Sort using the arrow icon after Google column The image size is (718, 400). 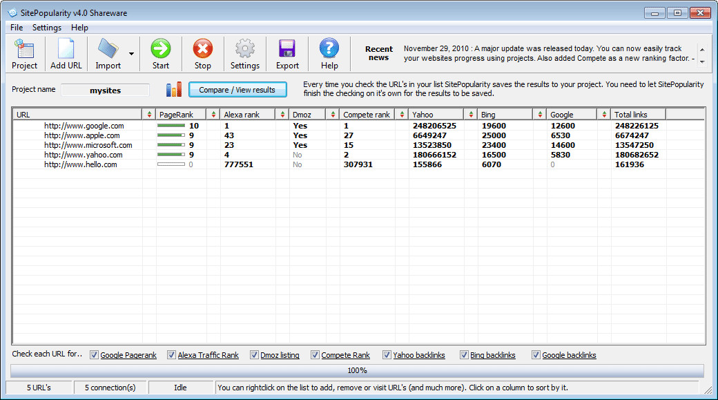[x=604, y=115]
